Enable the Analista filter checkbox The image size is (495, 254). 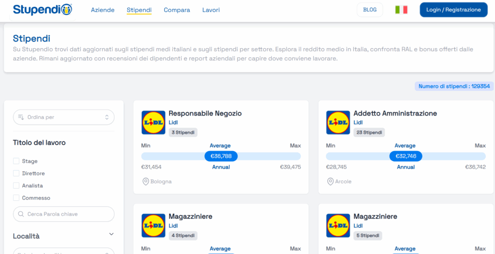coord(16,186)
